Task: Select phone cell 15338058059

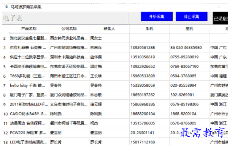Action: click(149, 86)
